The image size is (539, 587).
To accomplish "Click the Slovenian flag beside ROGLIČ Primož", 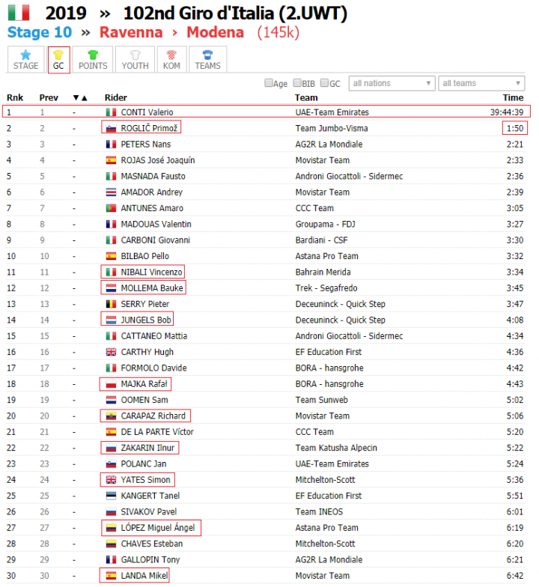I will (x=111, y=129).
